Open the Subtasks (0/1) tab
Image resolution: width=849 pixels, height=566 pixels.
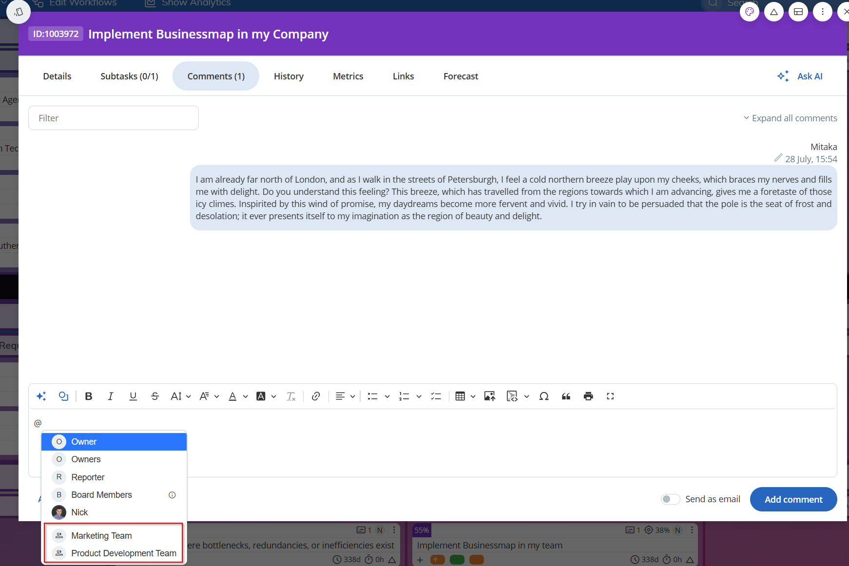click(x=129, y=76)
